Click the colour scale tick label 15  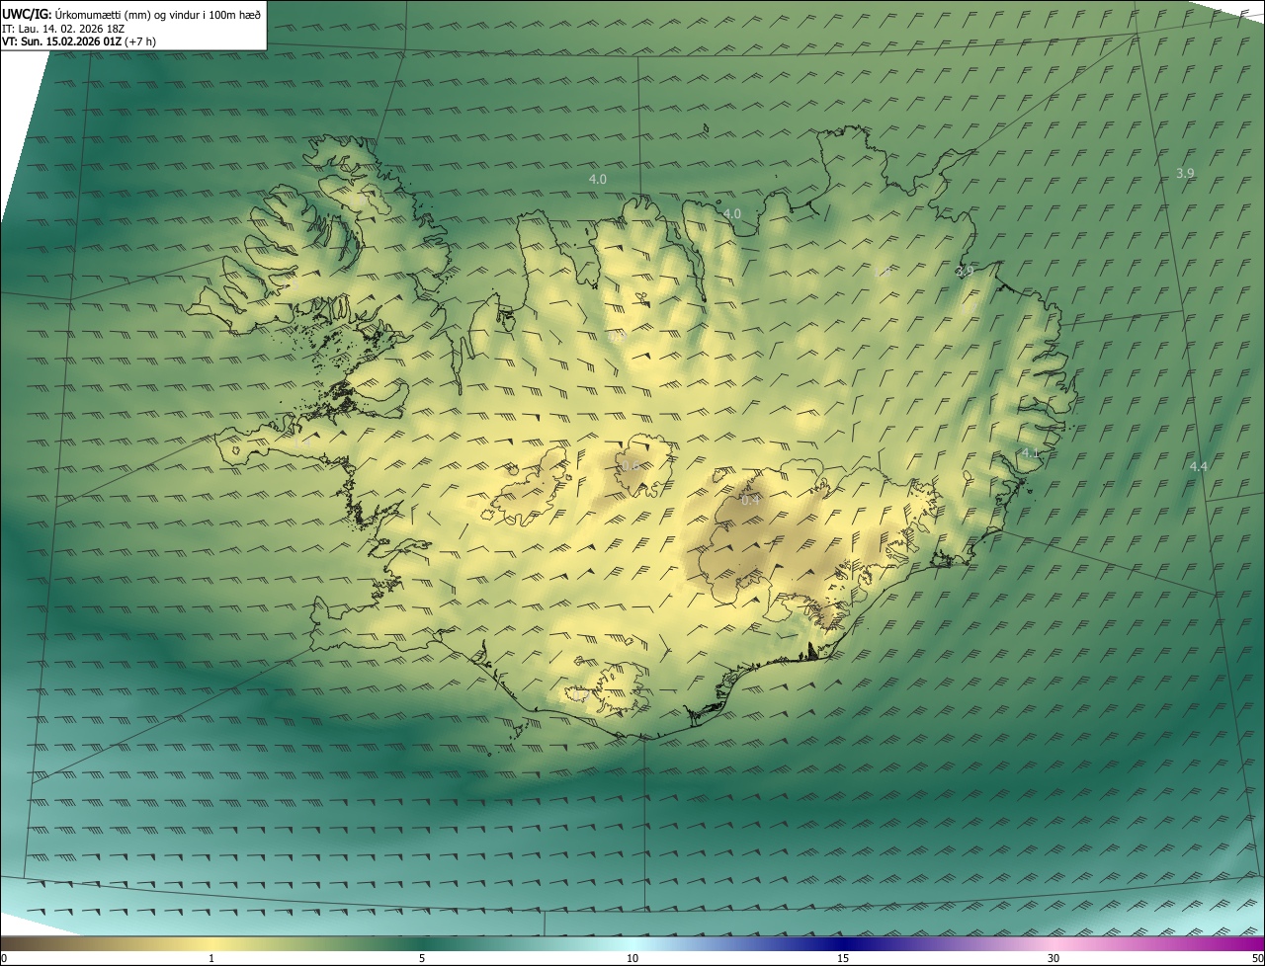tap(843, 959)
